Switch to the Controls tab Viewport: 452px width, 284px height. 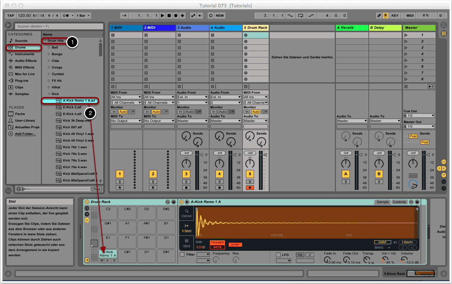click(x=399, y=202)
